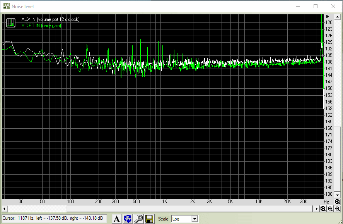Viewport: 343px width, 224px height.
Task: Click the up arrow of the dB scrollbar
Action: (x=337, y=17)
